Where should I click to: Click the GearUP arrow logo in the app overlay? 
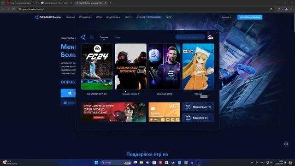(x=83, y=37)
